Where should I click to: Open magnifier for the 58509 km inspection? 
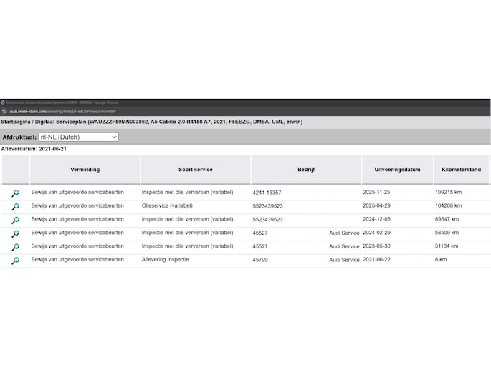click(x=15, y=234)
